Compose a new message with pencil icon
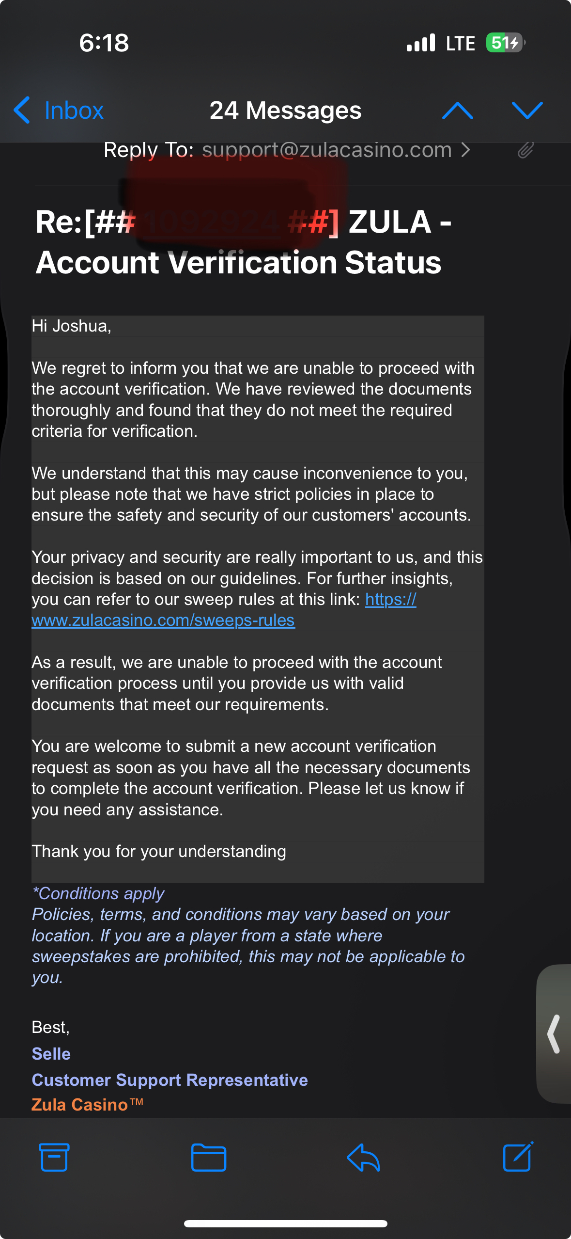 (x=518, y=1156)
